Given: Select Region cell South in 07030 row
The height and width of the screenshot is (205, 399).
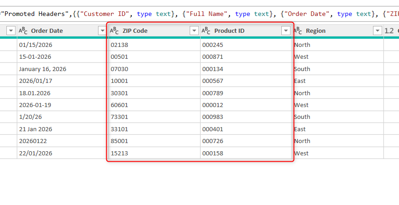Looking at the screenshot, I should pyautogui.click(x=338, y=69).
